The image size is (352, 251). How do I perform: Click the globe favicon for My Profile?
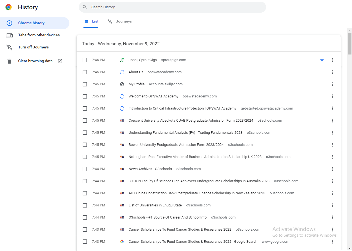click(122, 84)
